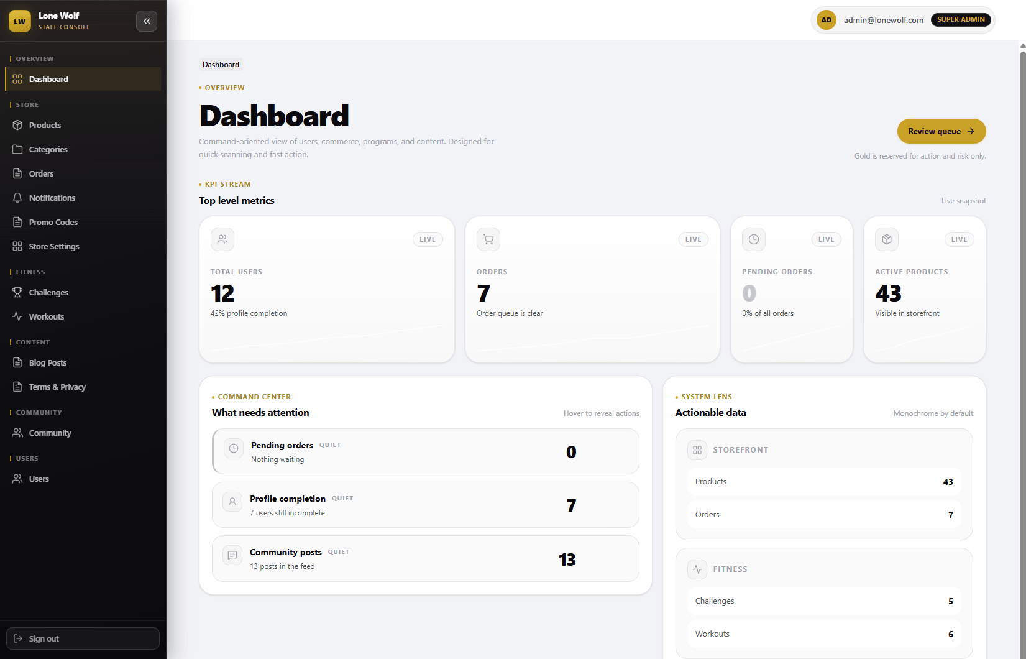Click the Dashboard breadcrumb chip
The width and height of the screenshot is (1026, 659).
click(221, 65)
